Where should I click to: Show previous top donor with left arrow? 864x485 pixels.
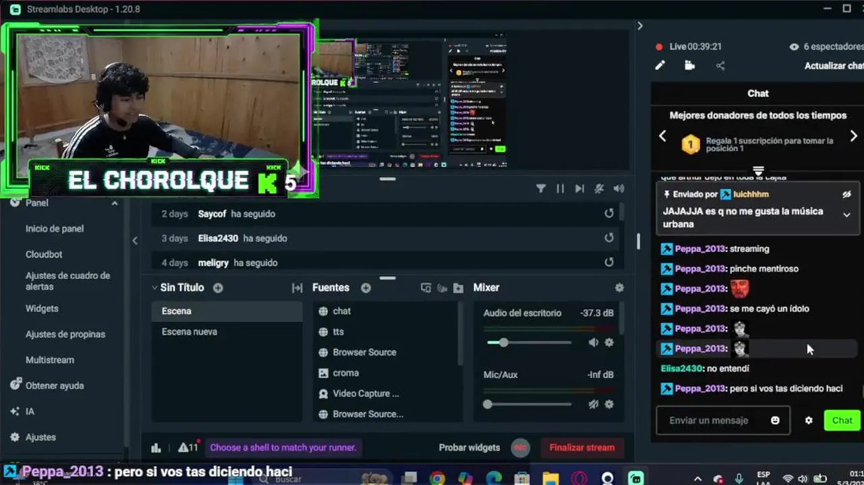[x=662, y=136]
